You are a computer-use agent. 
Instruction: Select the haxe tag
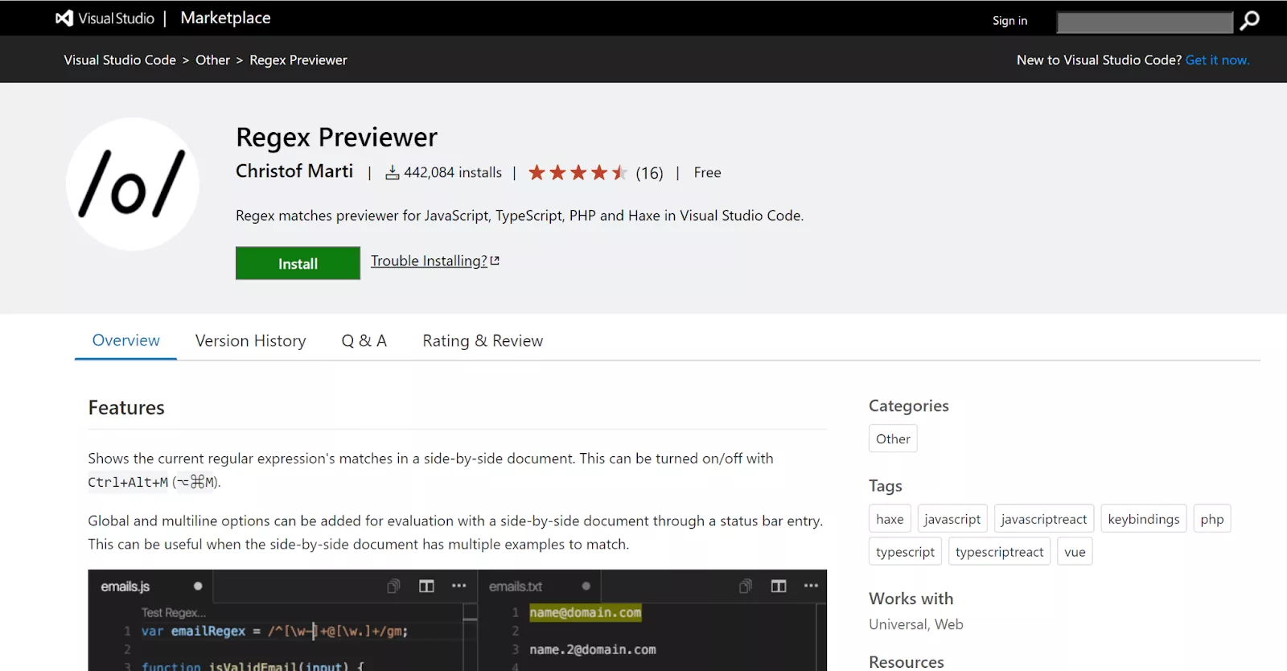[x=890, y=519]
